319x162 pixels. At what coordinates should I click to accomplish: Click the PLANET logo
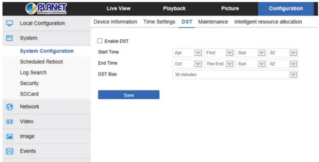click(x=46, y=9)
